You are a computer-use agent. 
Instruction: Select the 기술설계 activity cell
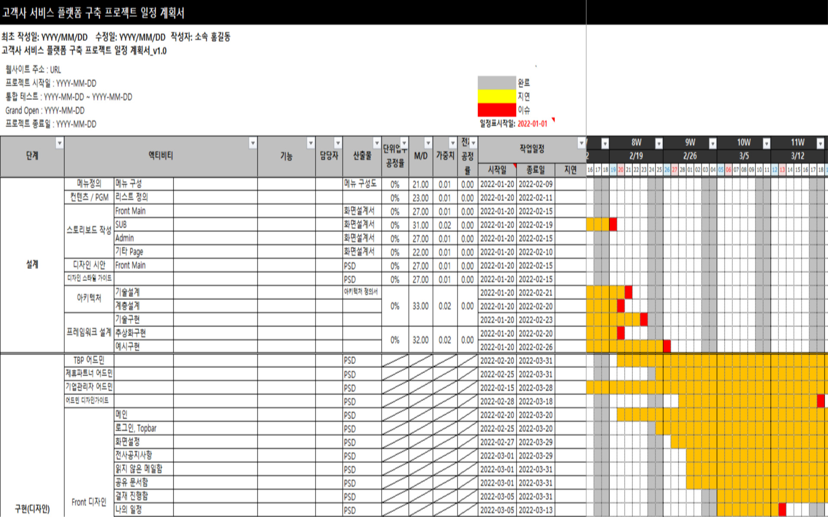point(144,292)
